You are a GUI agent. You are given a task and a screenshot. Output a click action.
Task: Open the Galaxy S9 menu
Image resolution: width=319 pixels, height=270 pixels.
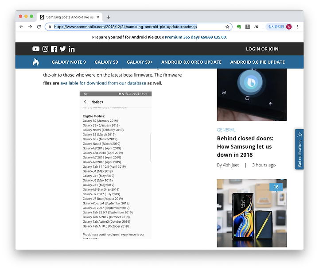click(x=106, y=62)
